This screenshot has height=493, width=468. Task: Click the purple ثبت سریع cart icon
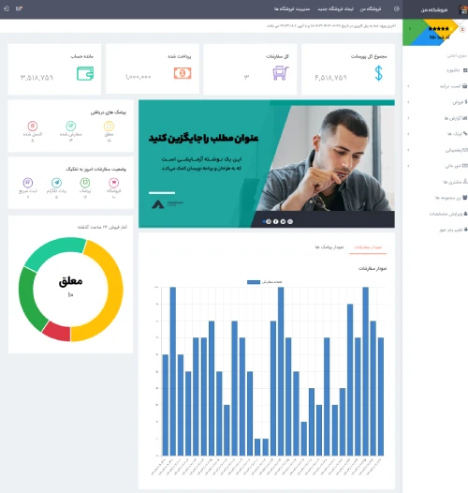[x=28, y=183]
